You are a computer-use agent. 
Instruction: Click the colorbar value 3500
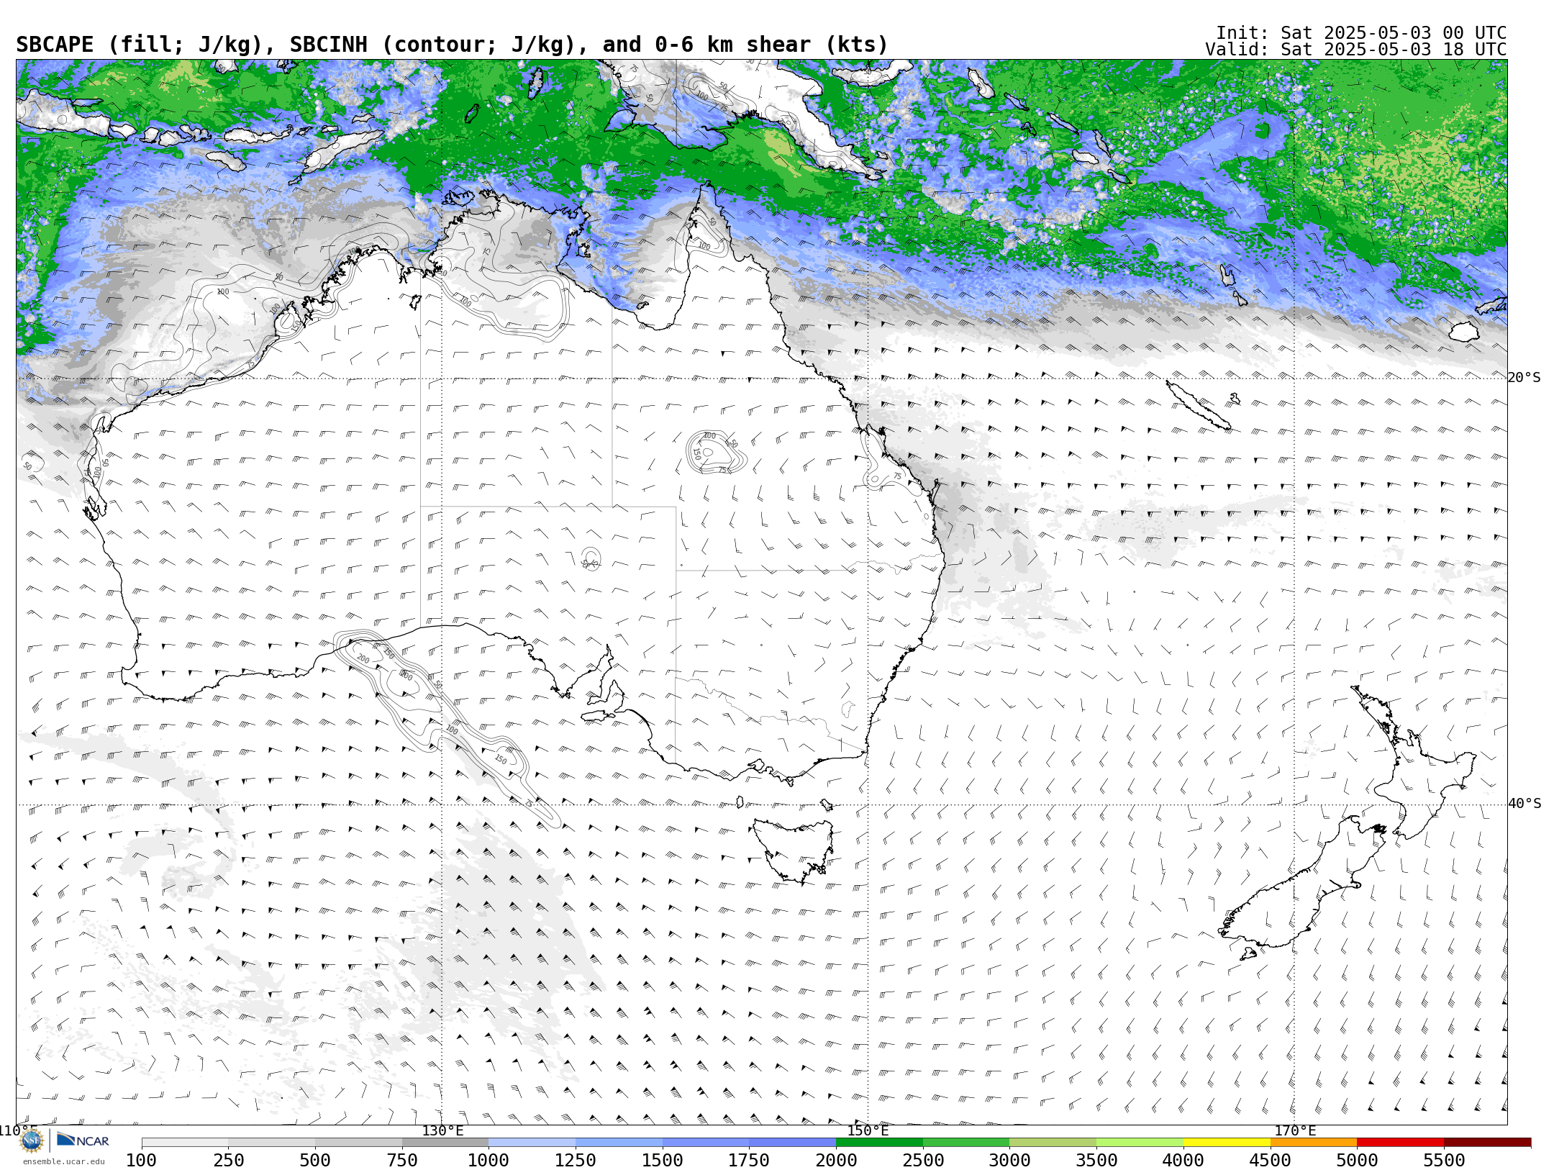pos(1096,1160)
